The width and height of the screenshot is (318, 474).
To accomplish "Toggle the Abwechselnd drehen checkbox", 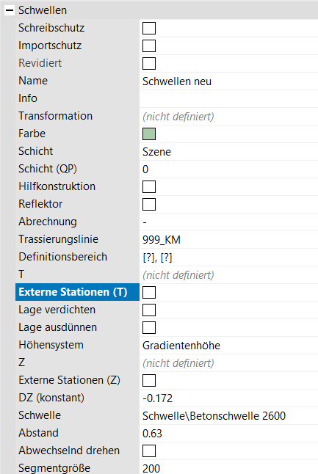I will 149,451.
